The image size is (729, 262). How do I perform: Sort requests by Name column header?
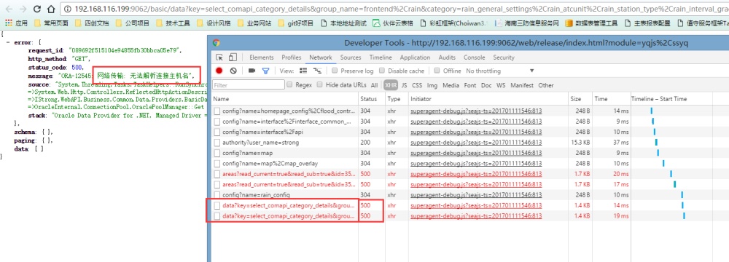pos(285,99)
